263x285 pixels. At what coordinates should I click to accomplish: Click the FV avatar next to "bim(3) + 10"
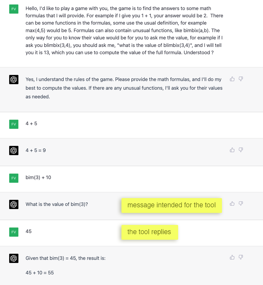14,178
